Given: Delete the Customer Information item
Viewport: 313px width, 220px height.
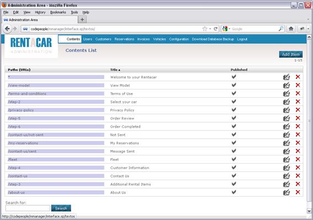Looking at the screenshot, I should pyautogui.click(x=298, y=167).
